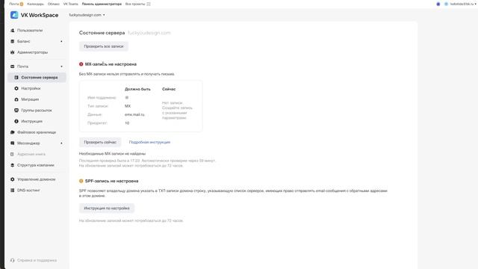
Task: Select Панель администратора in top bar
Action: (102, 4)
